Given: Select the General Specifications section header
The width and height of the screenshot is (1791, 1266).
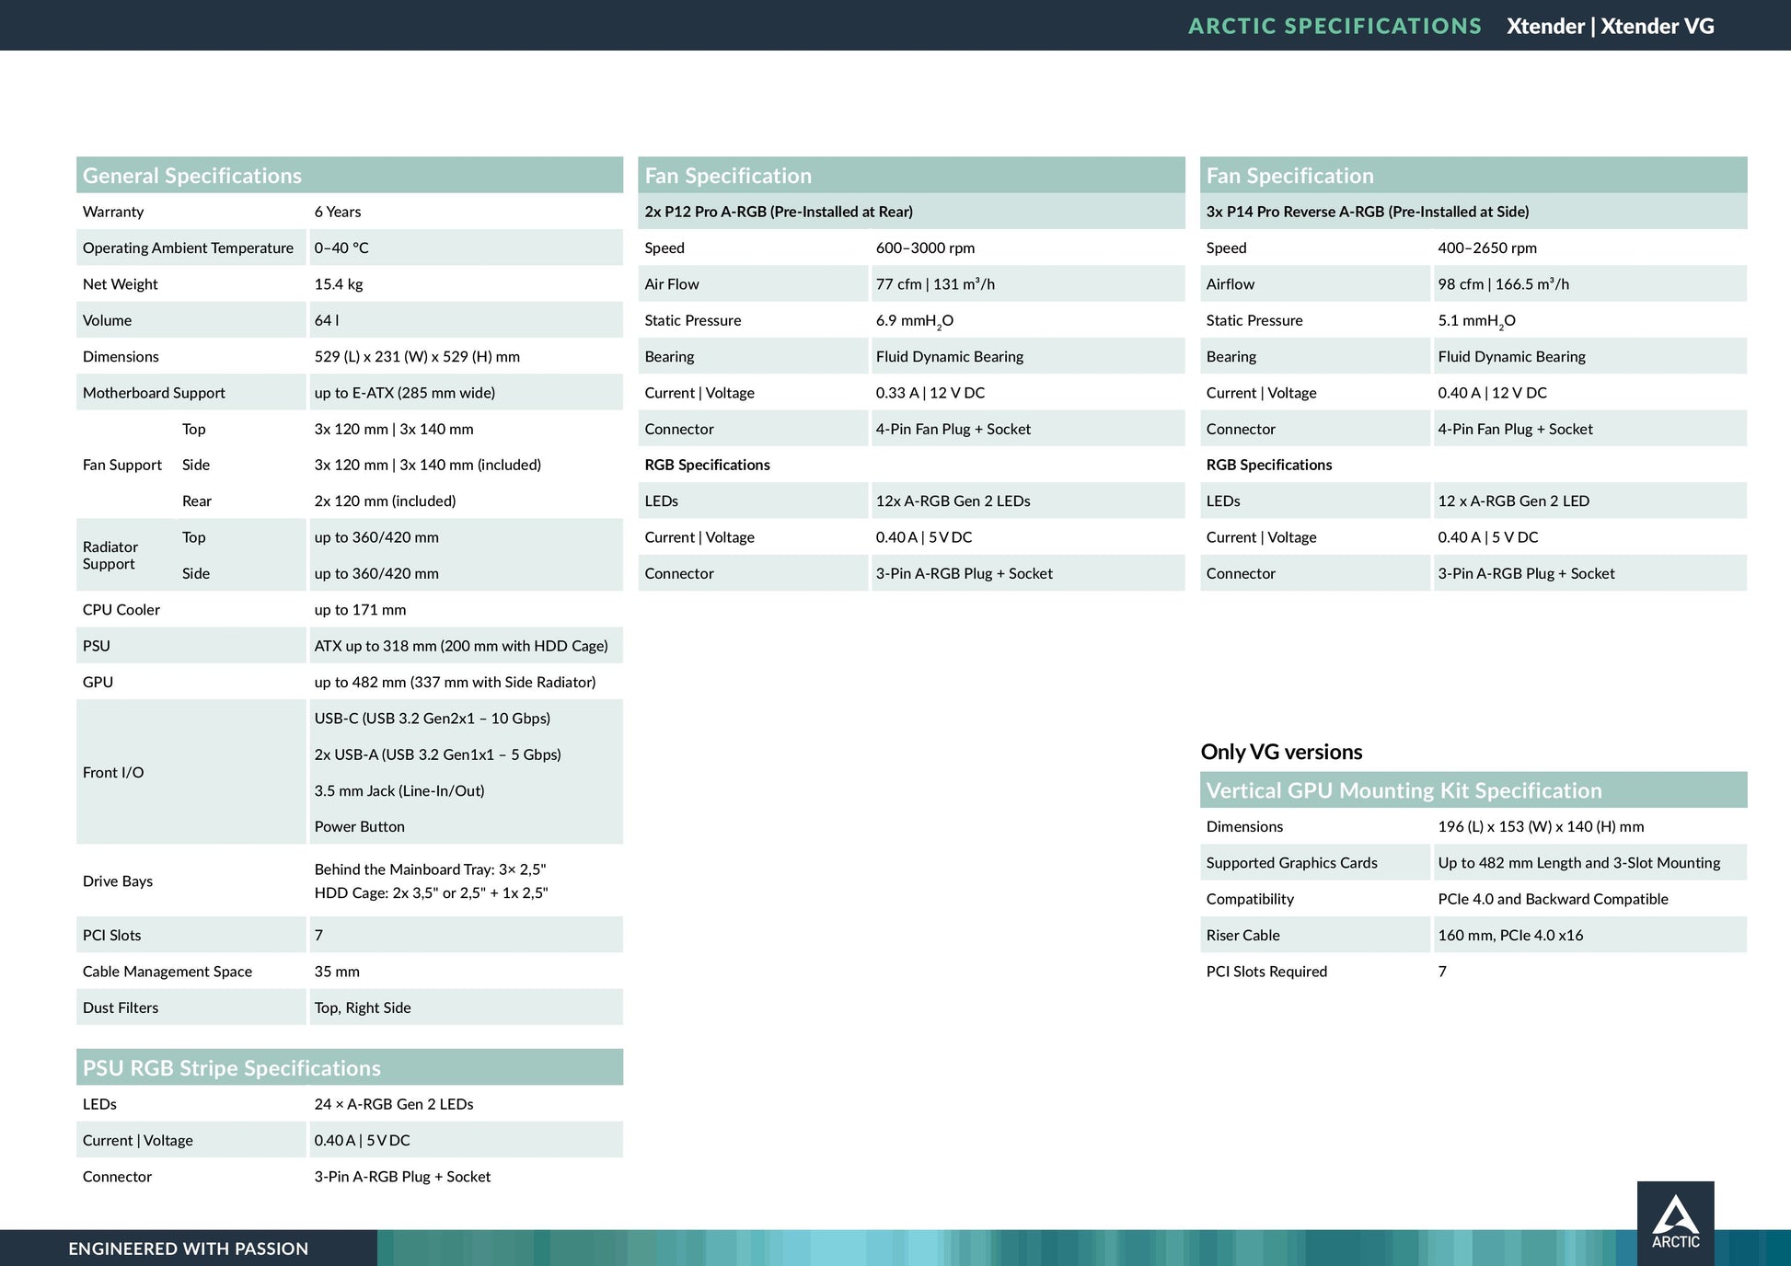Looking at the screenshot, I should [192, 176].
